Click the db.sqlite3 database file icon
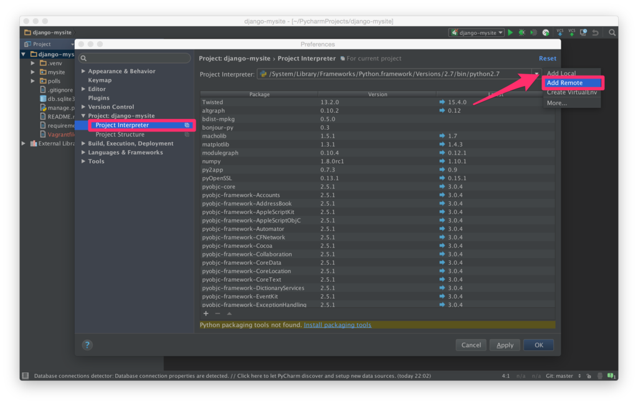638x404 pixels. coord(43,99)
